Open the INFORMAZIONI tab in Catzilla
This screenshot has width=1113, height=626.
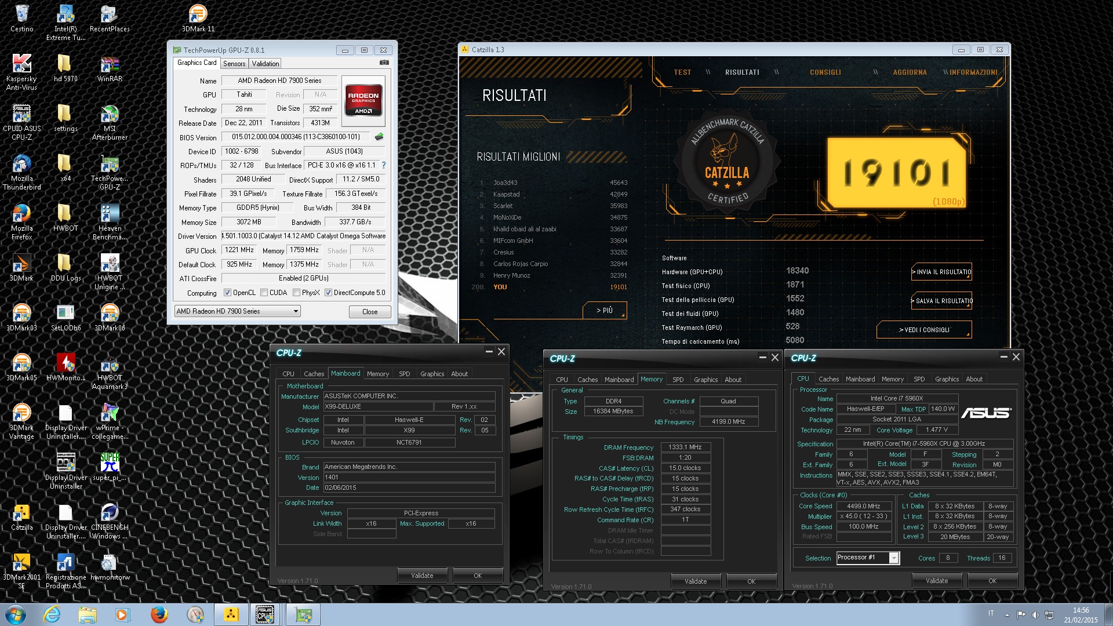973,72
